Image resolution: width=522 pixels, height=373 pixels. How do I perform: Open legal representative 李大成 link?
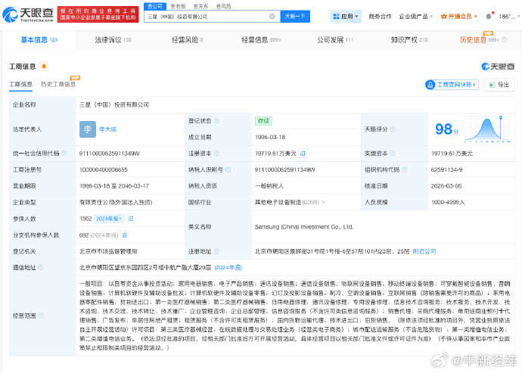108,129
